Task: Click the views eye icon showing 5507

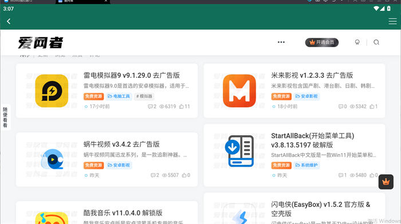Action: tap(164, 175)
